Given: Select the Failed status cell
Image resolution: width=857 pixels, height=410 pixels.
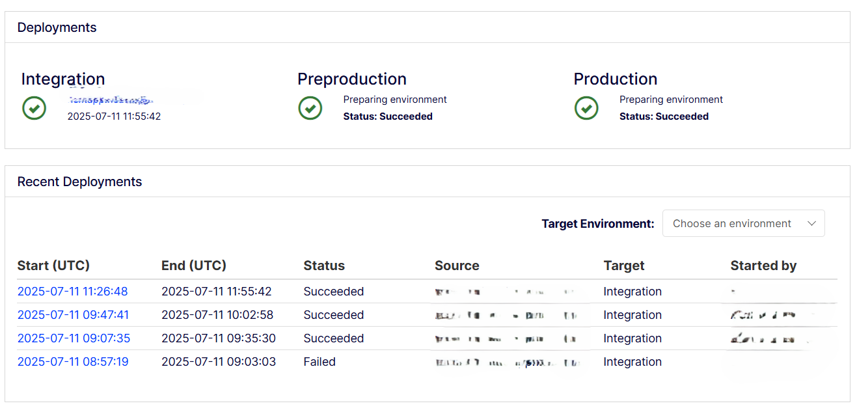Looking at the screenshot, I should click(320, 362).
